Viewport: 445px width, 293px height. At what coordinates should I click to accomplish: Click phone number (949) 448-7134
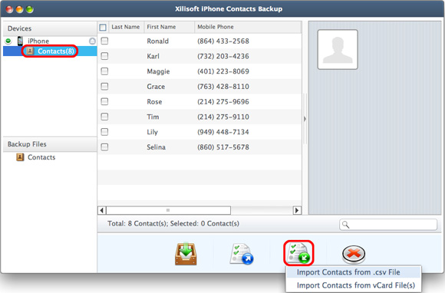pos(223,132)
